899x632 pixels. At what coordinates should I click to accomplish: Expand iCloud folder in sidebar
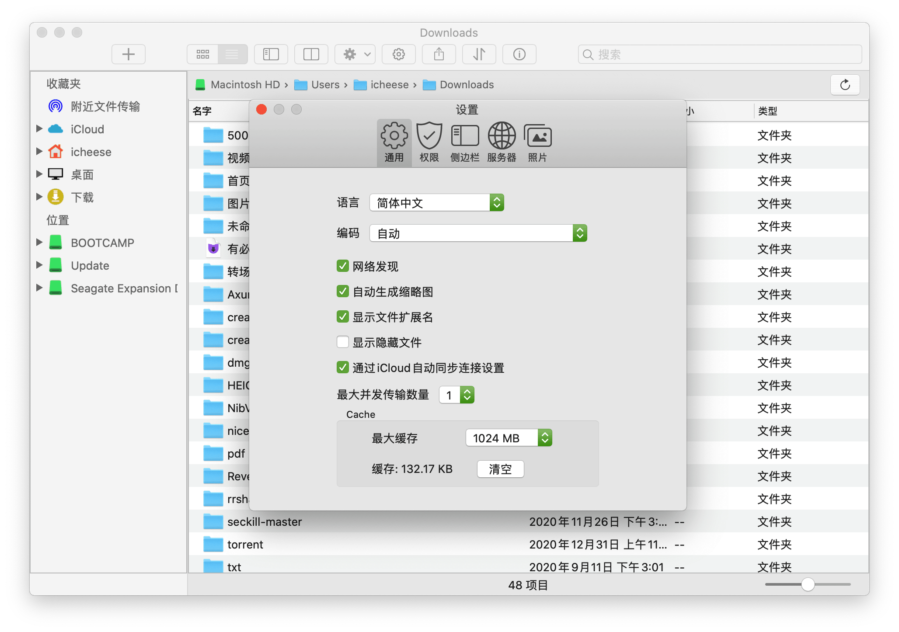click(39, 128)
